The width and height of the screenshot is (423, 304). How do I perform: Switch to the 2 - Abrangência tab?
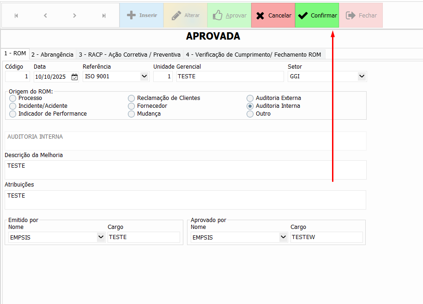(52, 54)
